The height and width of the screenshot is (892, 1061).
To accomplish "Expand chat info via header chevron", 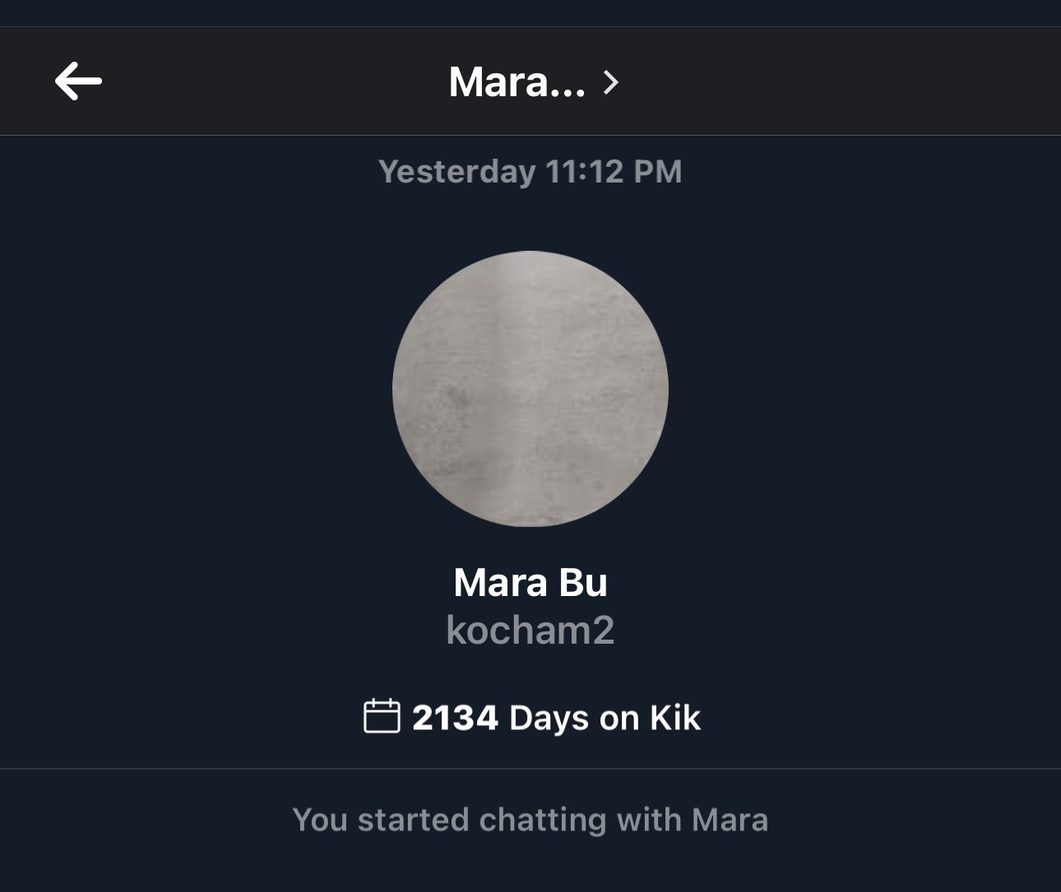I will tap(610, 82).
